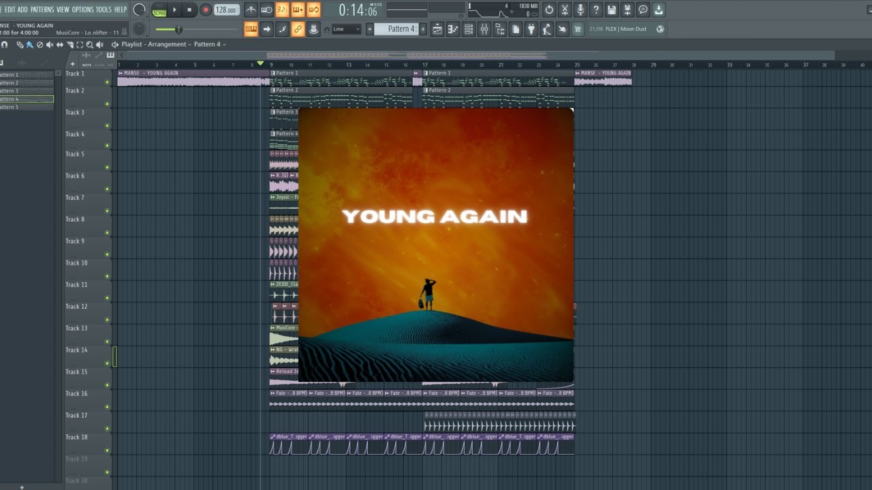Open the HELP menu
The width and height of the screenshot is (872, 490).
pyautogui.click(x=121, y=10)
